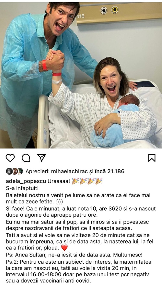This screenshot has width=162, height=286.
Task: Like the post with the heart icon
Action: click(10, 158)
